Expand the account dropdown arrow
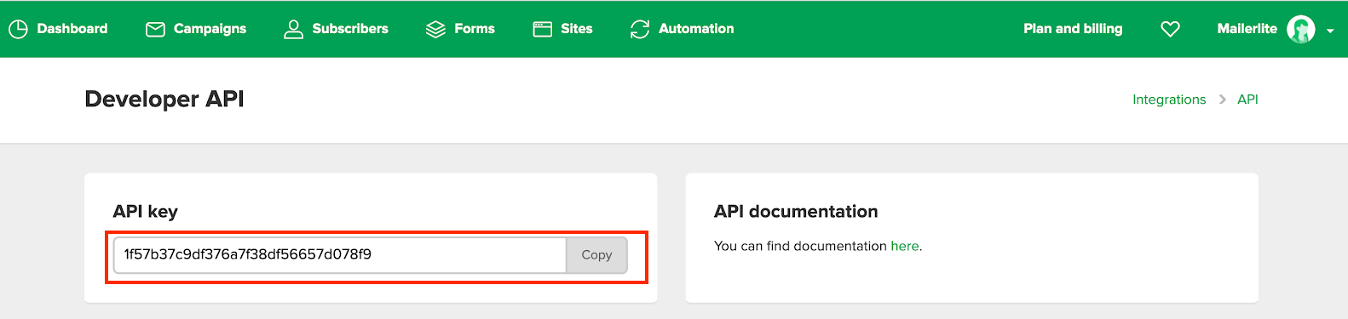1348x319 pixels. (1330, 31)
